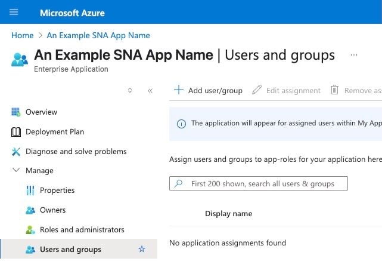Favorite Users and groups with star

[x=142, y=249]
